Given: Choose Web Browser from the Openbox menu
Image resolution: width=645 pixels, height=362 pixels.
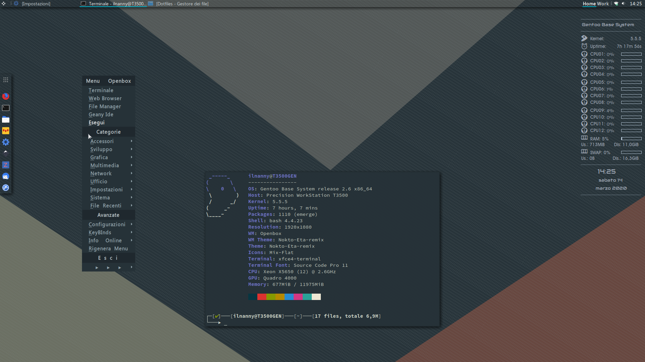Looking at the screenshot, I should coord(105,99).
